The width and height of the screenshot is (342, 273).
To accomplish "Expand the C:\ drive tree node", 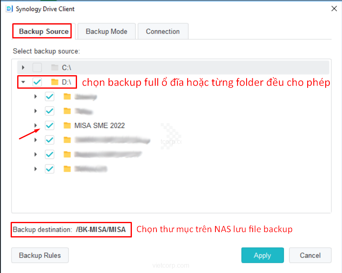I will pyautogui.click(x=23, y=67).
